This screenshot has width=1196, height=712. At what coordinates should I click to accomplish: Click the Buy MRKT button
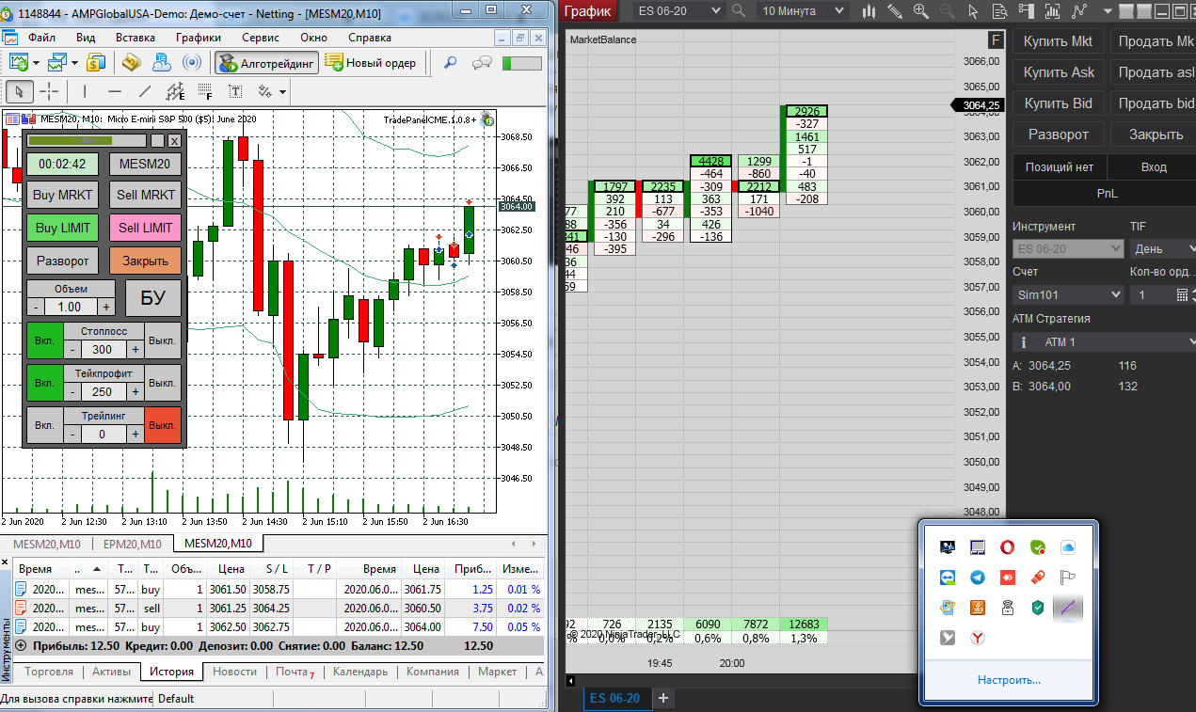(x=63, y=195)
